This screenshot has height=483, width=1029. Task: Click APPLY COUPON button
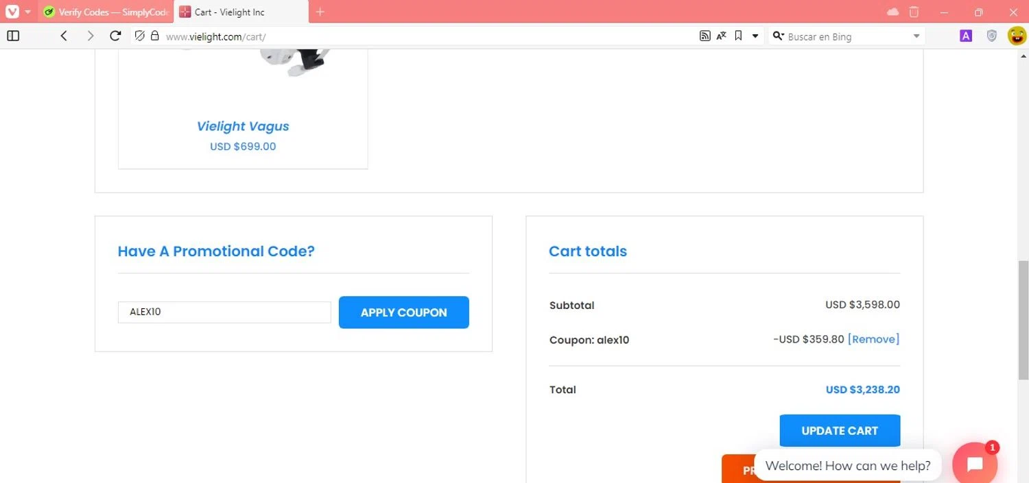point(404,312)
